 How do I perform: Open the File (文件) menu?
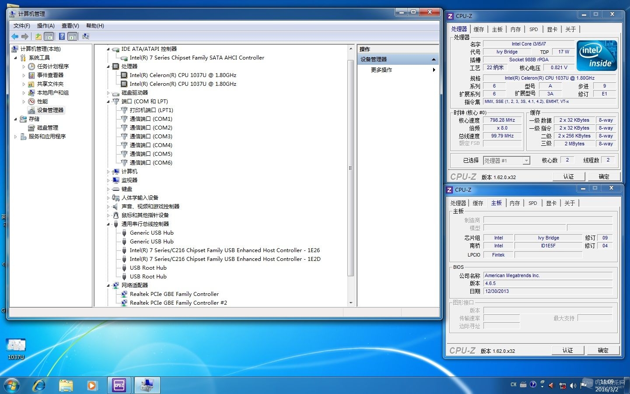point(21,26)
